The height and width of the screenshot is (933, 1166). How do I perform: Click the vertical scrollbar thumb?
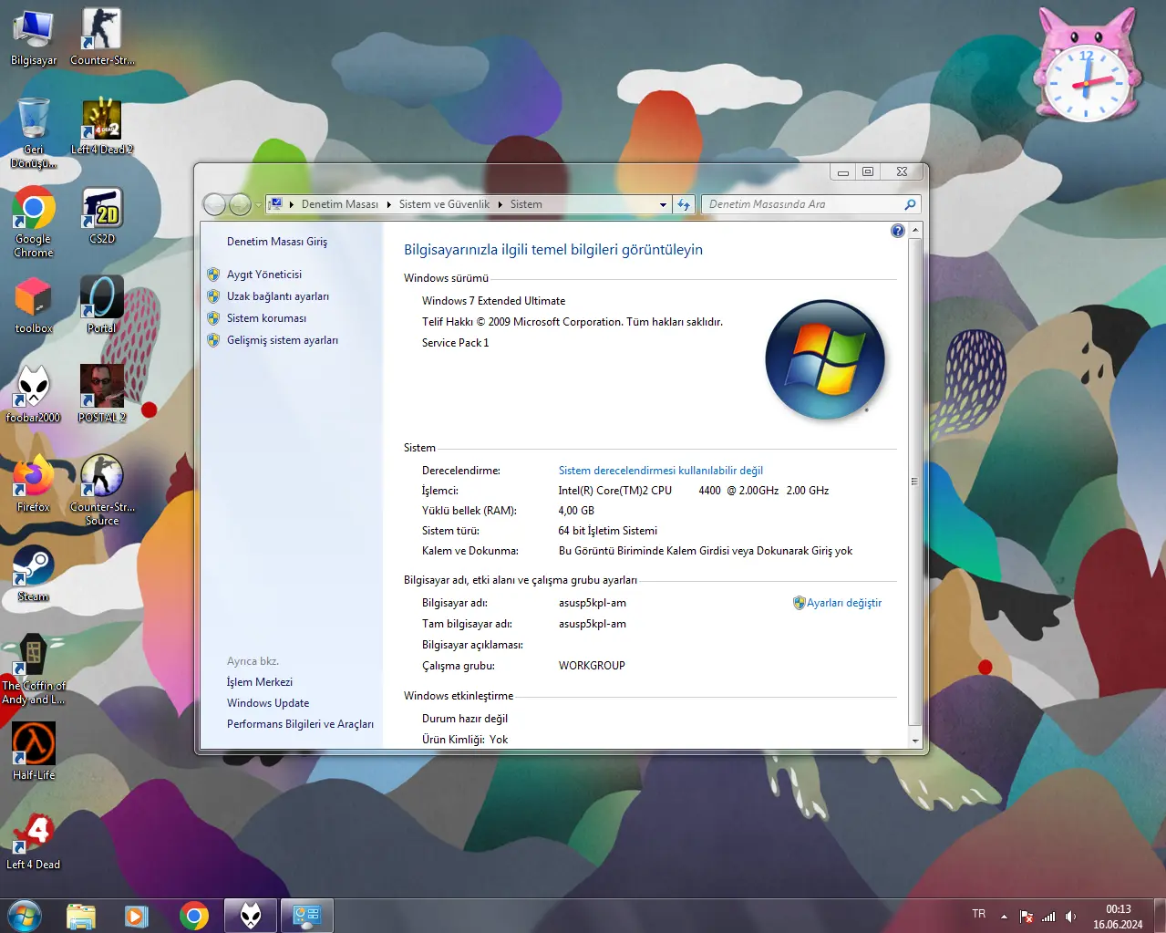click(x=915, y=482)
